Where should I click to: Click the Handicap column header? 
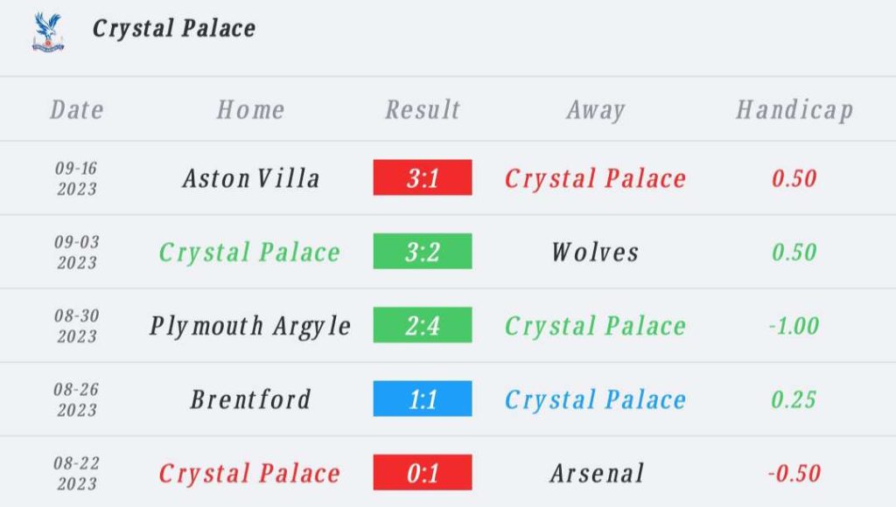(x=794, y=109)
